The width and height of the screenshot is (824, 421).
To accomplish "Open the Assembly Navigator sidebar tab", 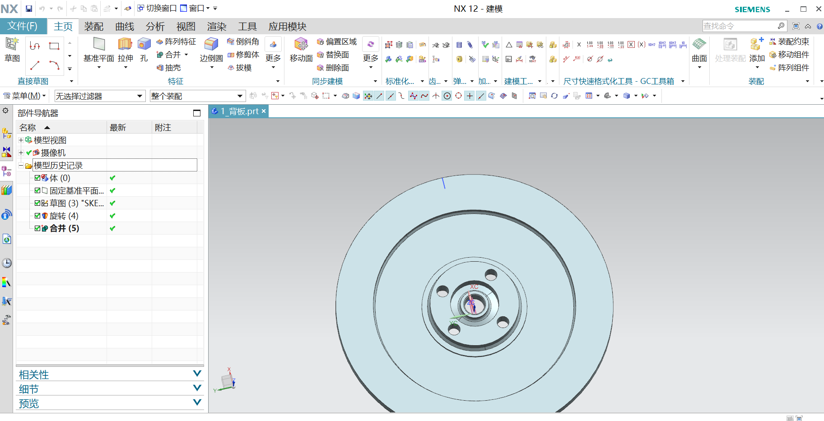I will 7,133.
